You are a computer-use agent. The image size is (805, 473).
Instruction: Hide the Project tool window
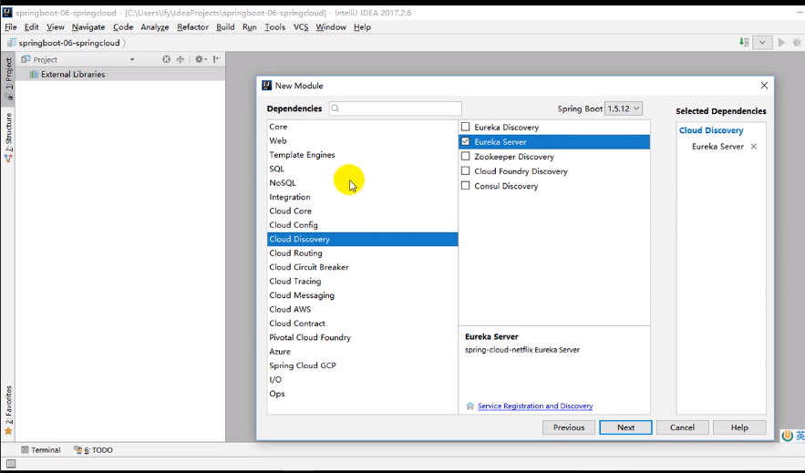coord(217,59)
